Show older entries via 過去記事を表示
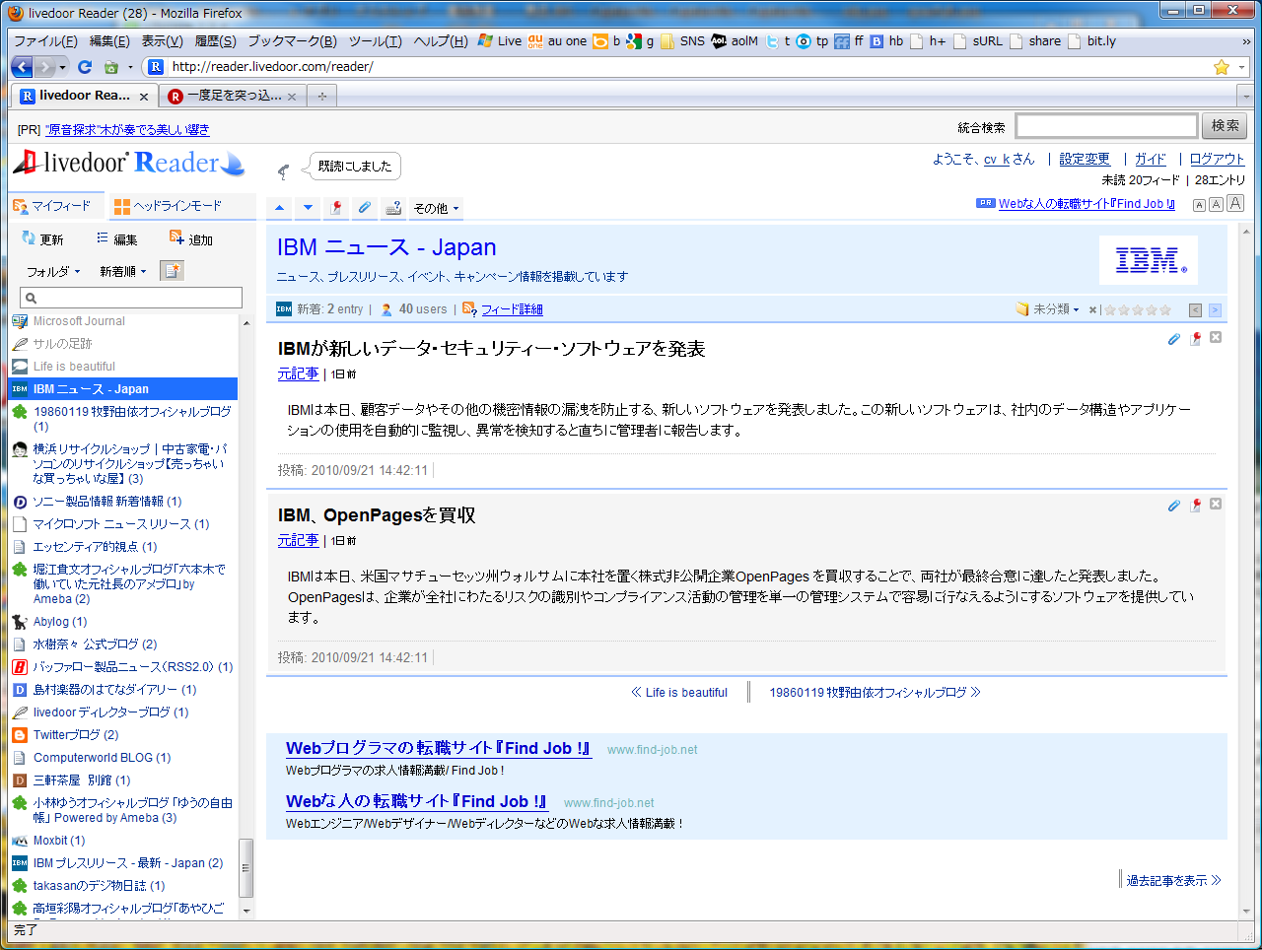 click(1173, 880)
